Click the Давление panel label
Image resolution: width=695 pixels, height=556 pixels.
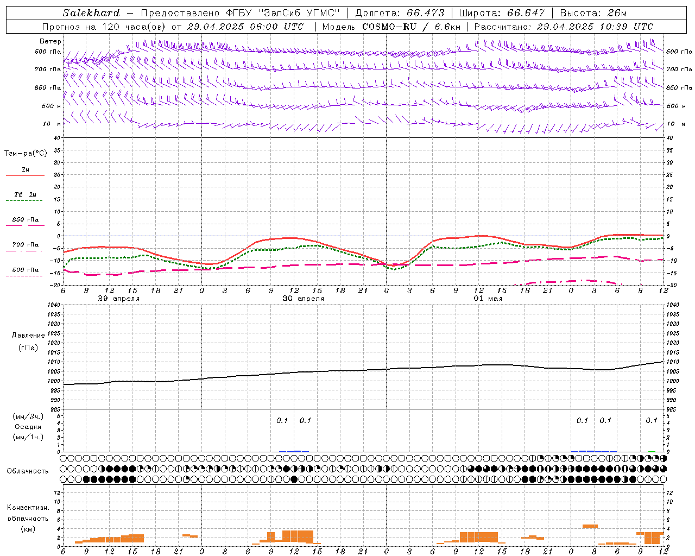[x=28, y=336]
